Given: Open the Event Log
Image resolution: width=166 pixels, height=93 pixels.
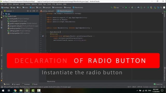Looking at the screenshot, I should [x=158, y=84].
